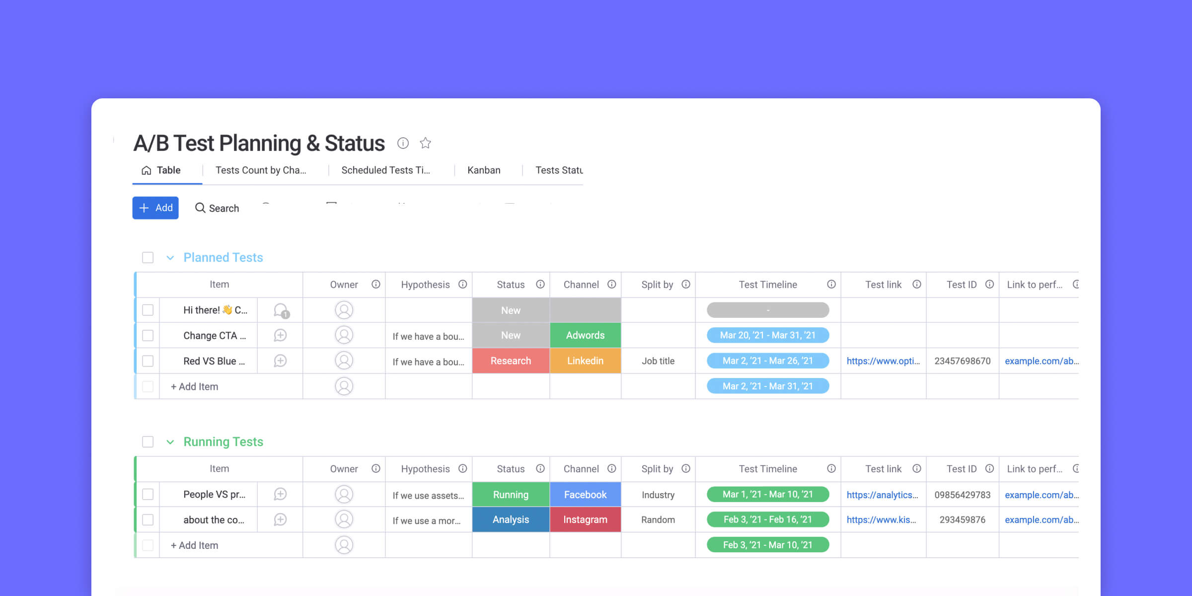Expand the Tests Count by Cha... tab

[261, 169]
